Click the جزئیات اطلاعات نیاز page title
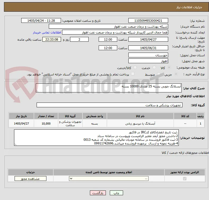This screenshot has width=209, height=200. click(x=189, y=7)
